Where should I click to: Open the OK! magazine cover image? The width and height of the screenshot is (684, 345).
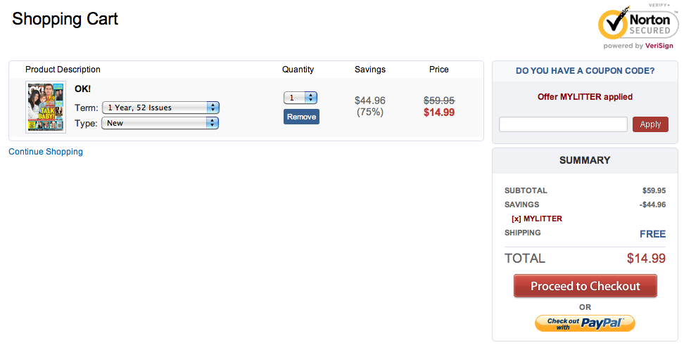click(x=46, y=107)
